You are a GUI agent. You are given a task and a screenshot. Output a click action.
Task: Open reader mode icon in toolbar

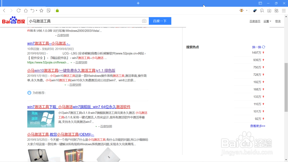pos(49,11)
